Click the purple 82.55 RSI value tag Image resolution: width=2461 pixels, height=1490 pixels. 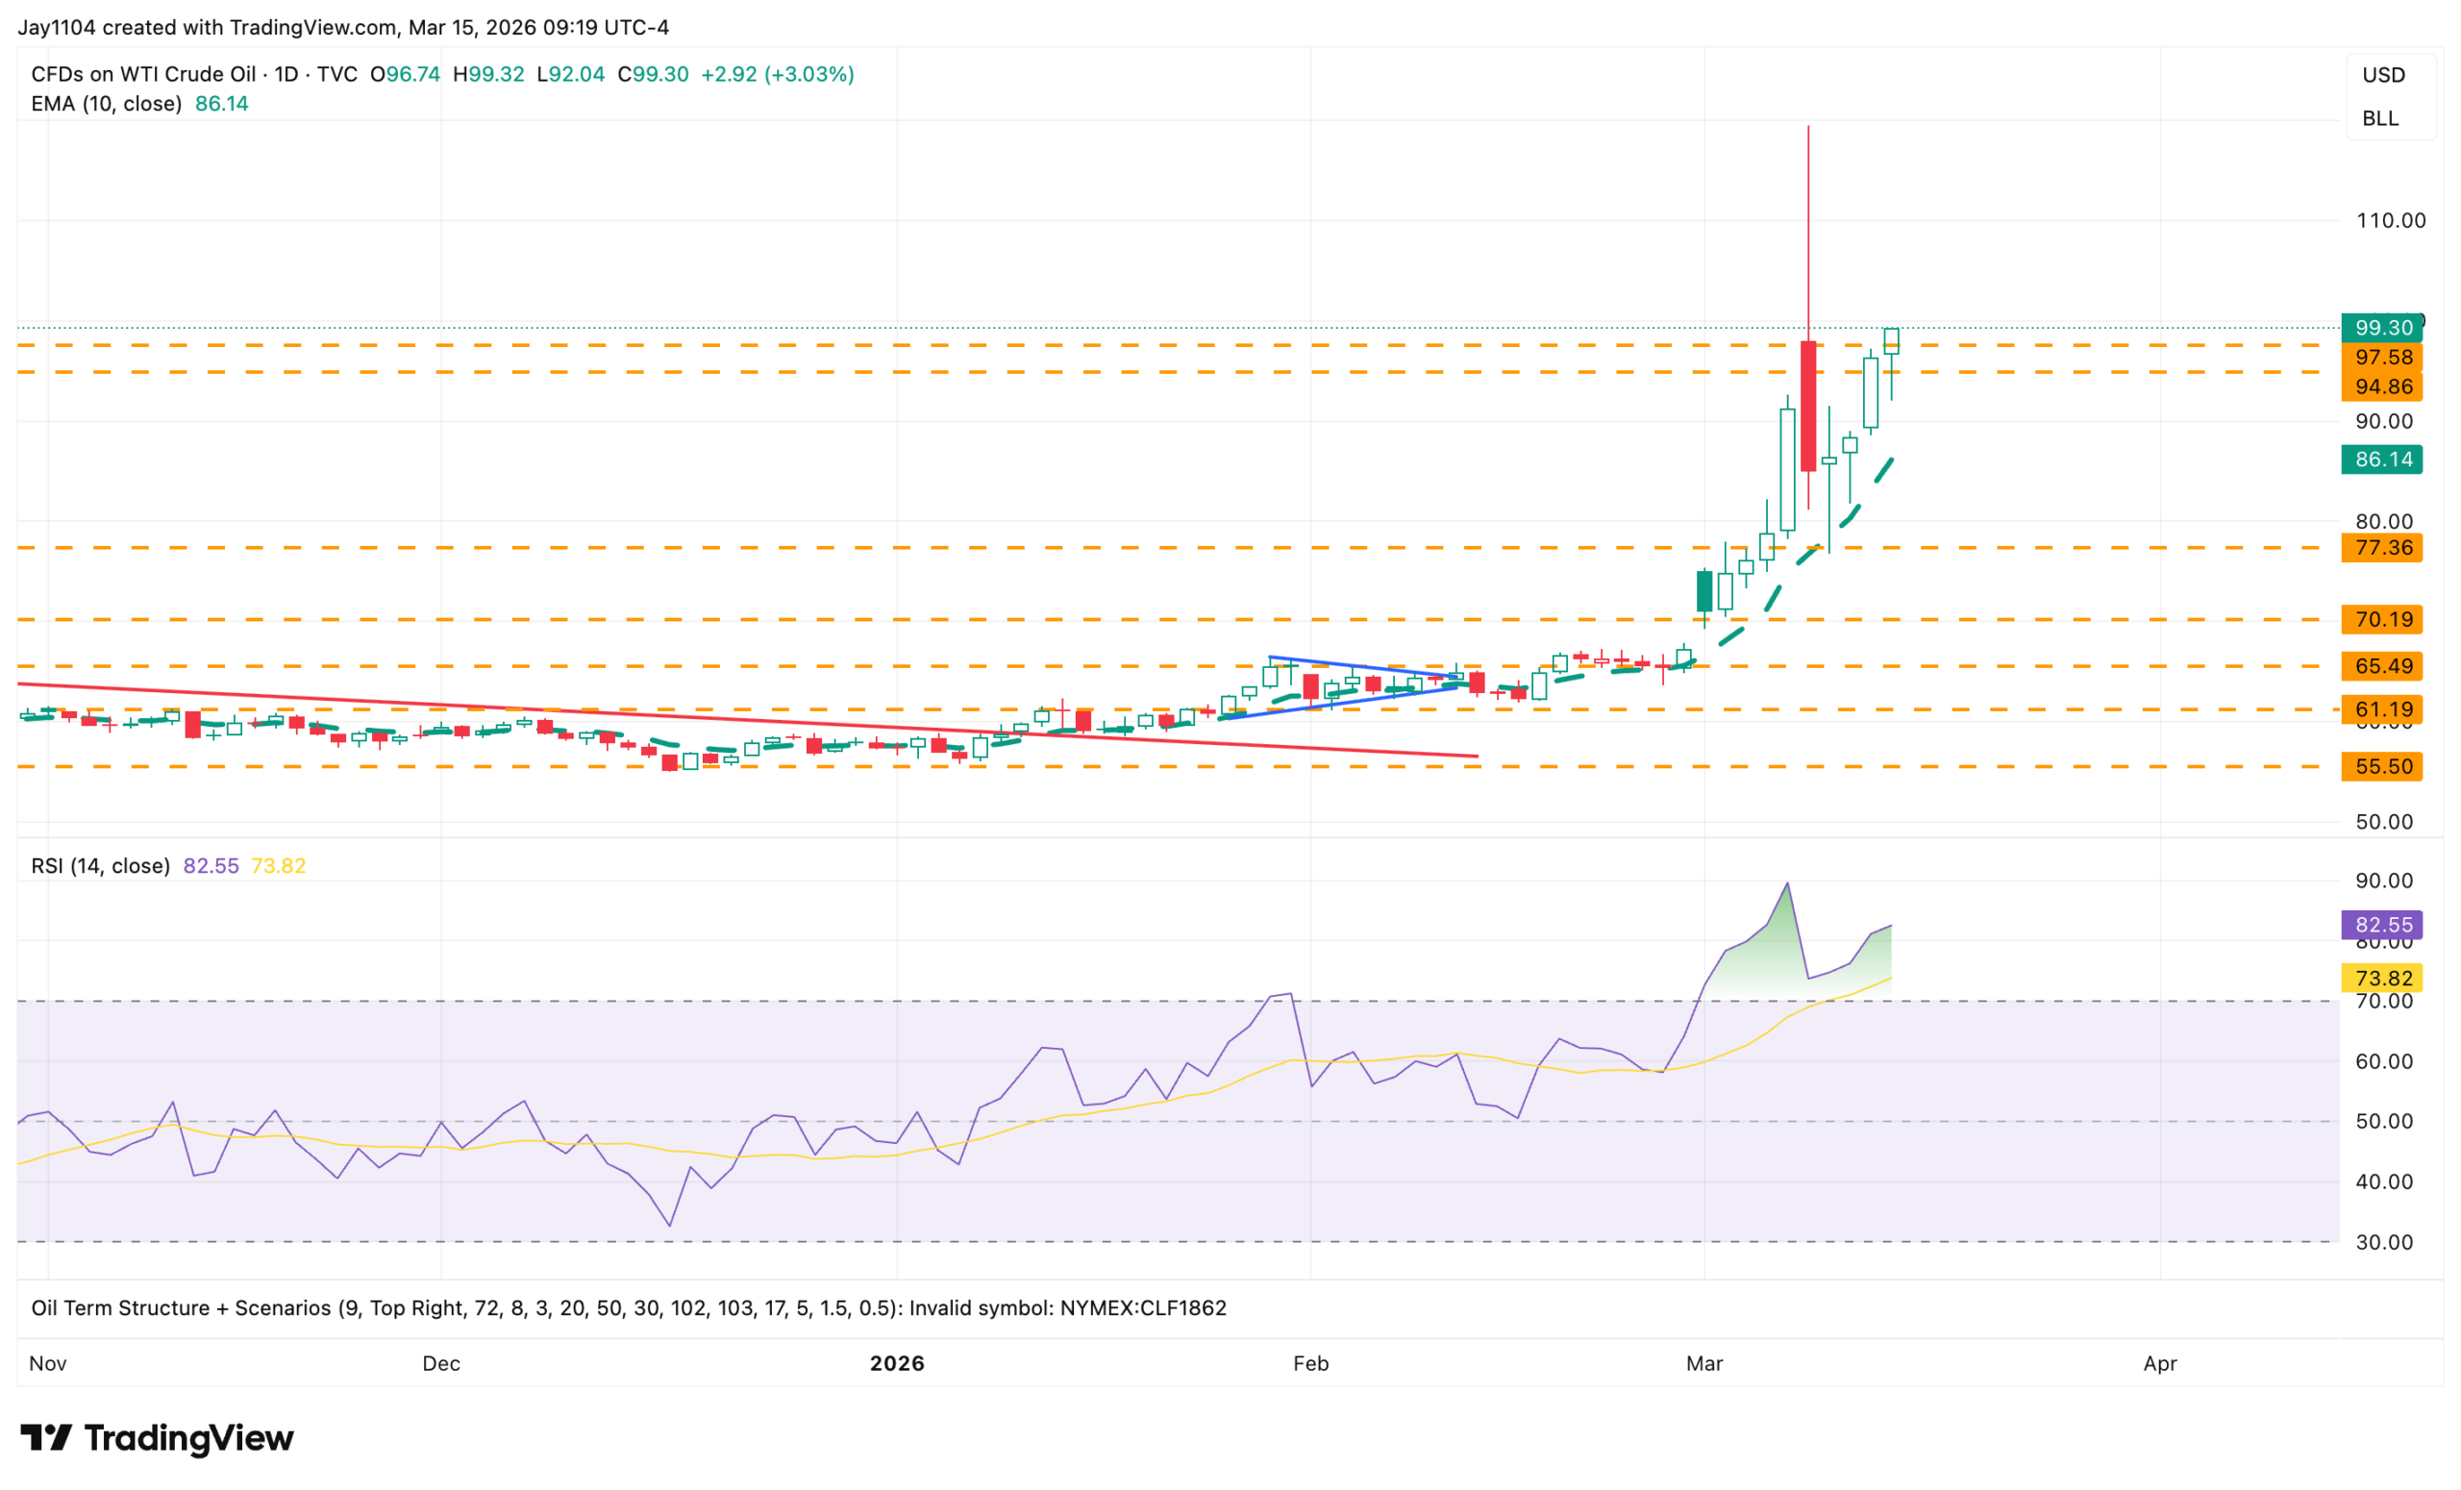2382,925
